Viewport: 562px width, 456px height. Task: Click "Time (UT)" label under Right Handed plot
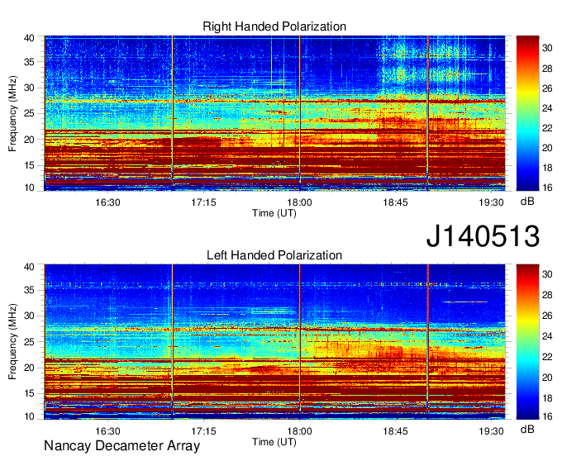[274, 213]
